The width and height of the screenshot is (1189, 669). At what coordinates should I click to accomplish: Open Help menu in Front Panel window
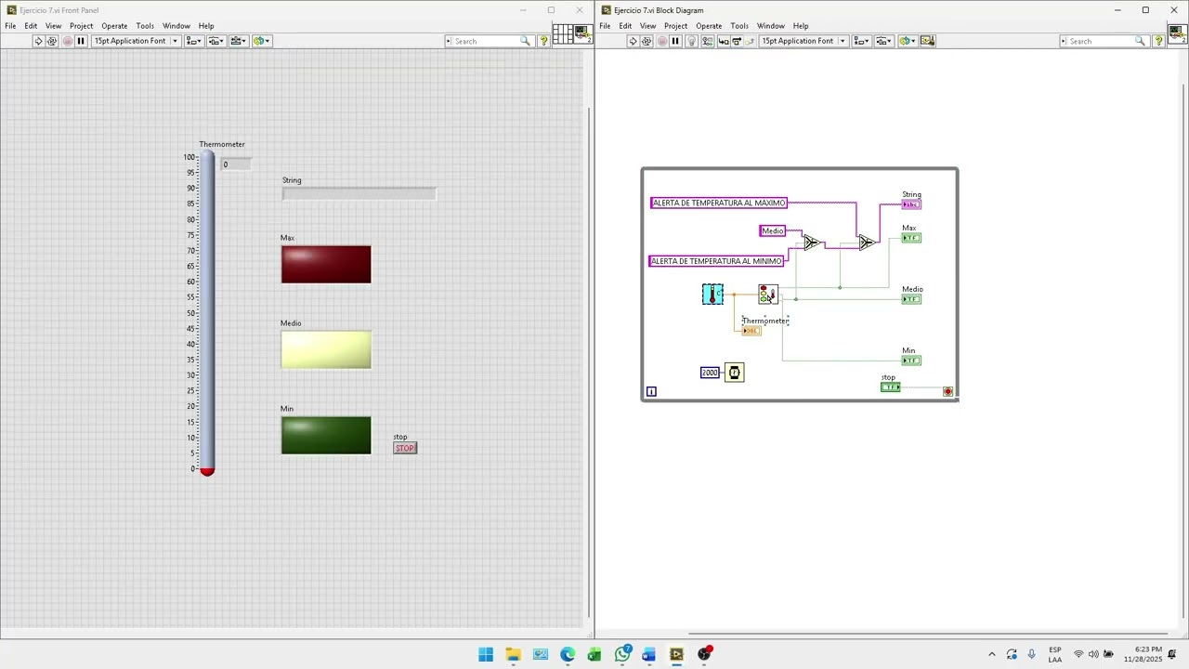[206, 26]
